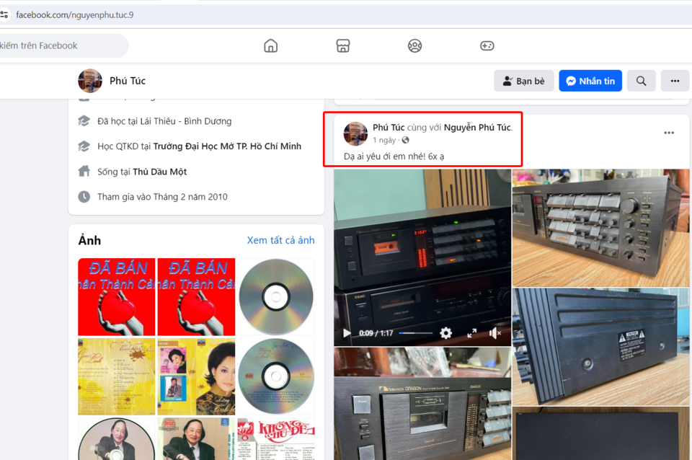Screen dimensions: 692x460
Task: Click the video progress bar
Action: (416, 333)
